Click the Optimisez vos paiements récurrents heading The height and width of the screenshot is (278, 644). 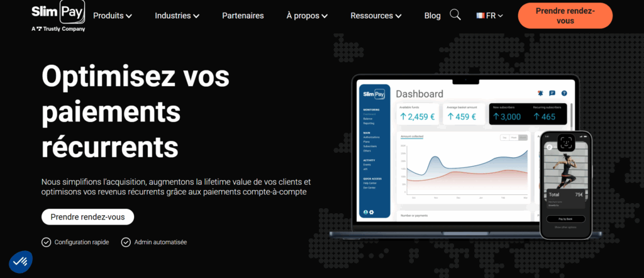click(136, 111)
